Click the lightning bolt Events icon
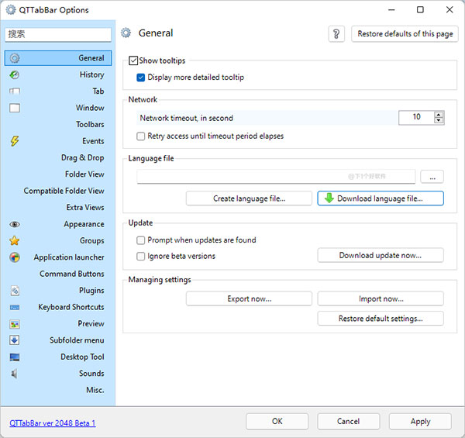Screen dimensions: 465x438 [x=15, y=141]
